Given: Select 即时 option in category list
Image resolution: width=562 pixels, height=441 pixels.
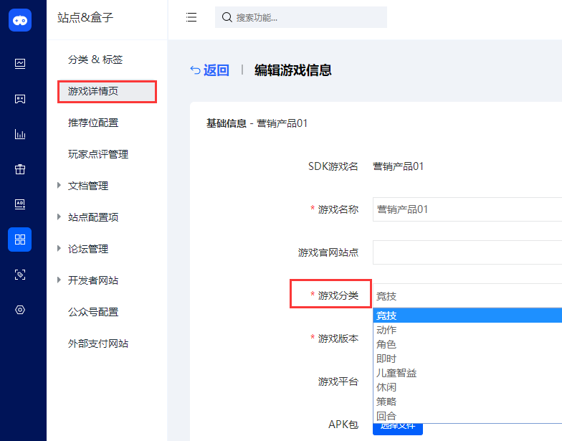Looking at the screenshot, I should click(x=467, y=359).
